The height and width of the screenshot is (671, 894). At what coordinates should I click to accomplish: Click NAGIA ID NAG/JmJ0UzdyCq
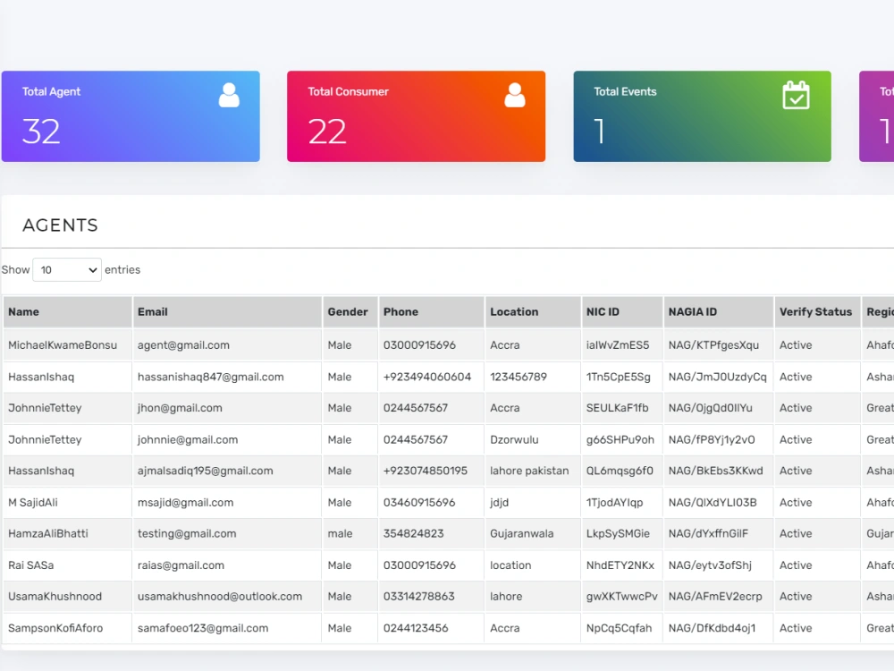pyautogui.click(x=718, y=378)
